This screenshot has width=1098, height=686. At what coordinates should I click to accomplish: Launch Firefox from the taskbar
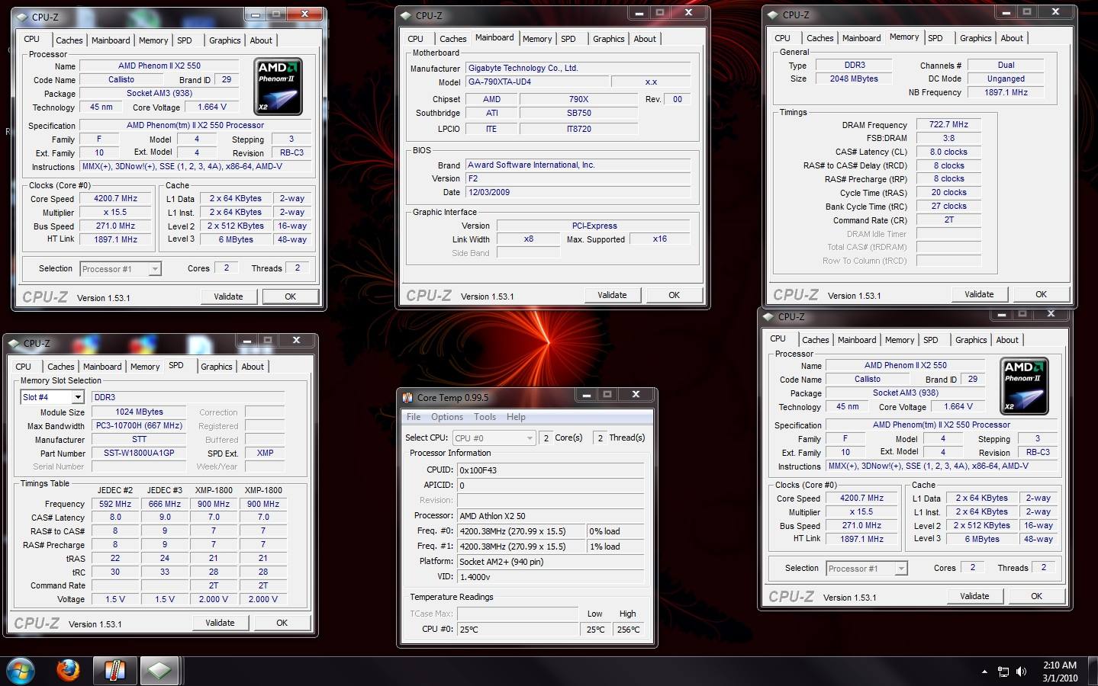coord(68,670)
